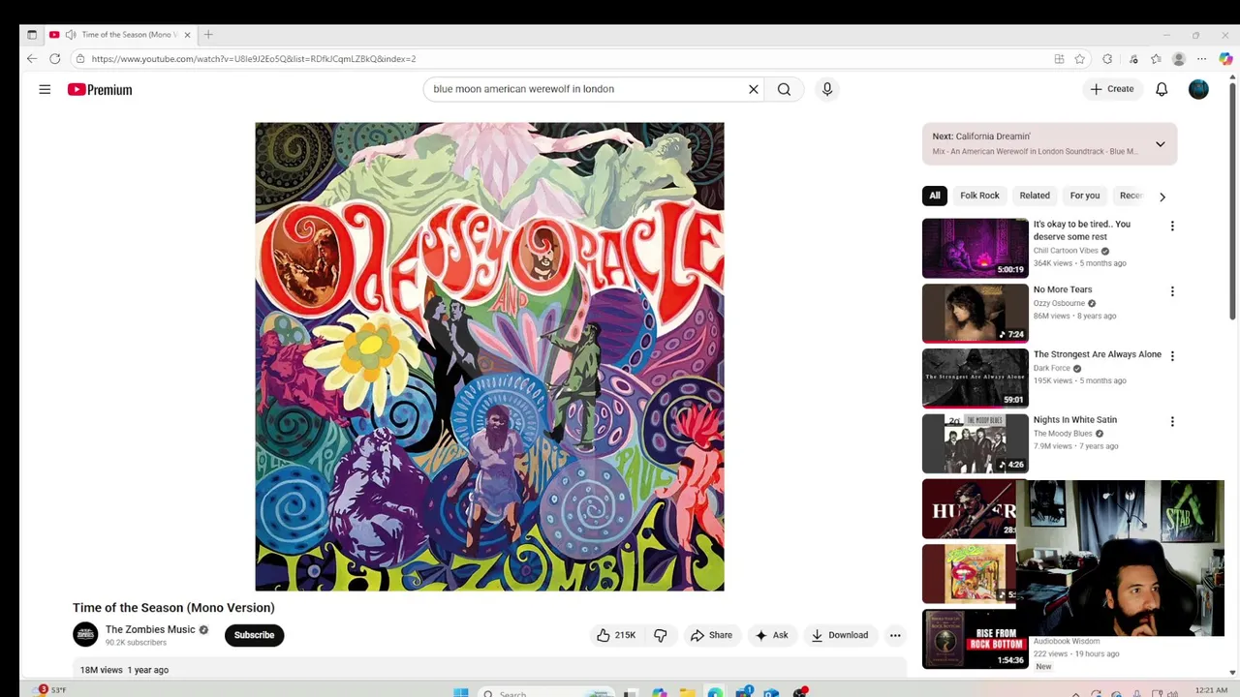Click the Ask button
The height and width of the screenshot is (697, 1240).
click(772, 635)
